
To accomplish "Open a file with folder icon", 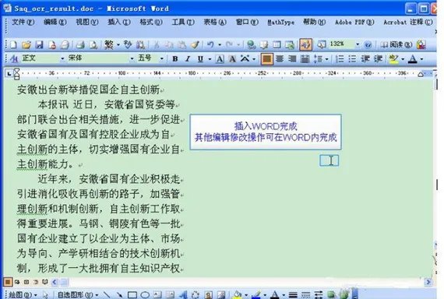I will 26,44.
